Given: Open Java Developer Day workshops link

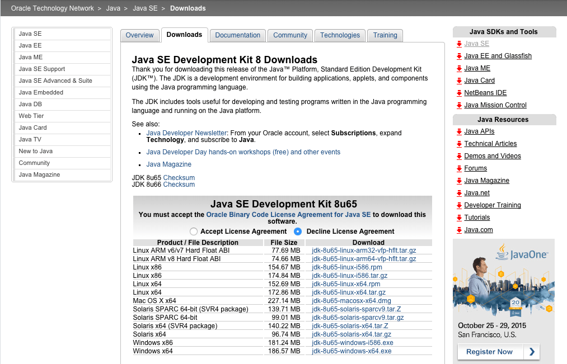Looking at the screenshot, I should pyautogui.click(x=243, y=153).
